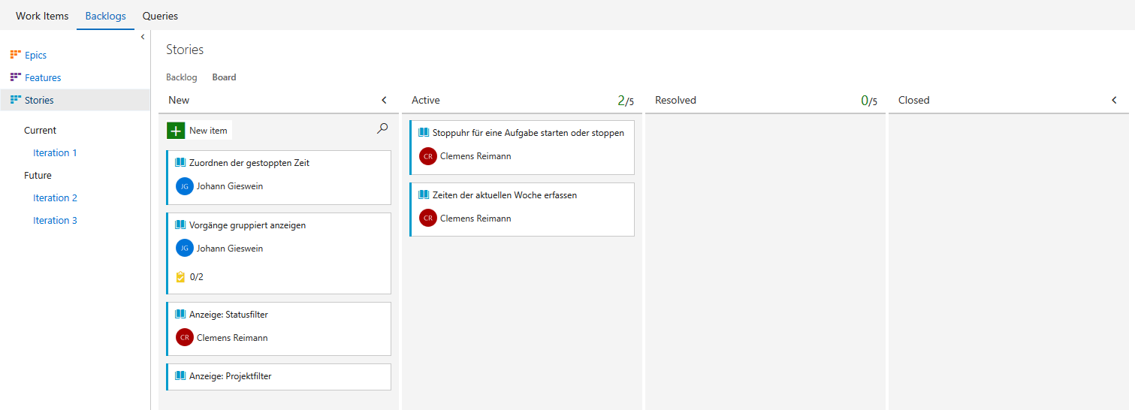
Task: Collapse the Closed column with its chevron
Action: 1114,100
